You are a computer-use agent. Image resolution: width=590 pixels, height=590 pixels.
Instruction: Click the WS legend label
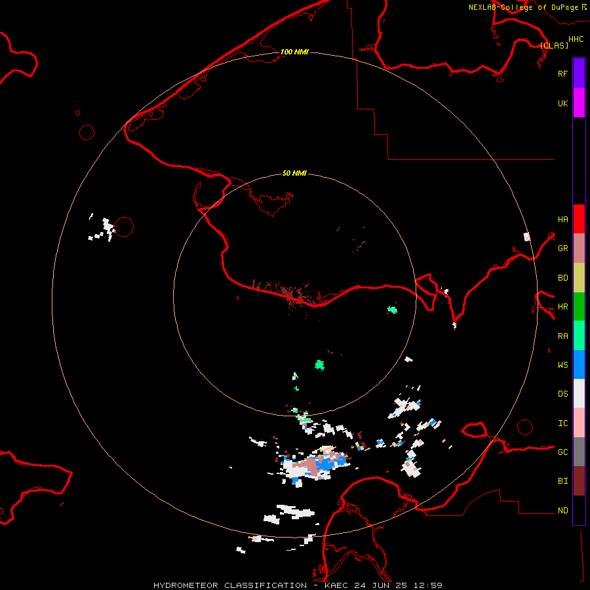(562, 365)
